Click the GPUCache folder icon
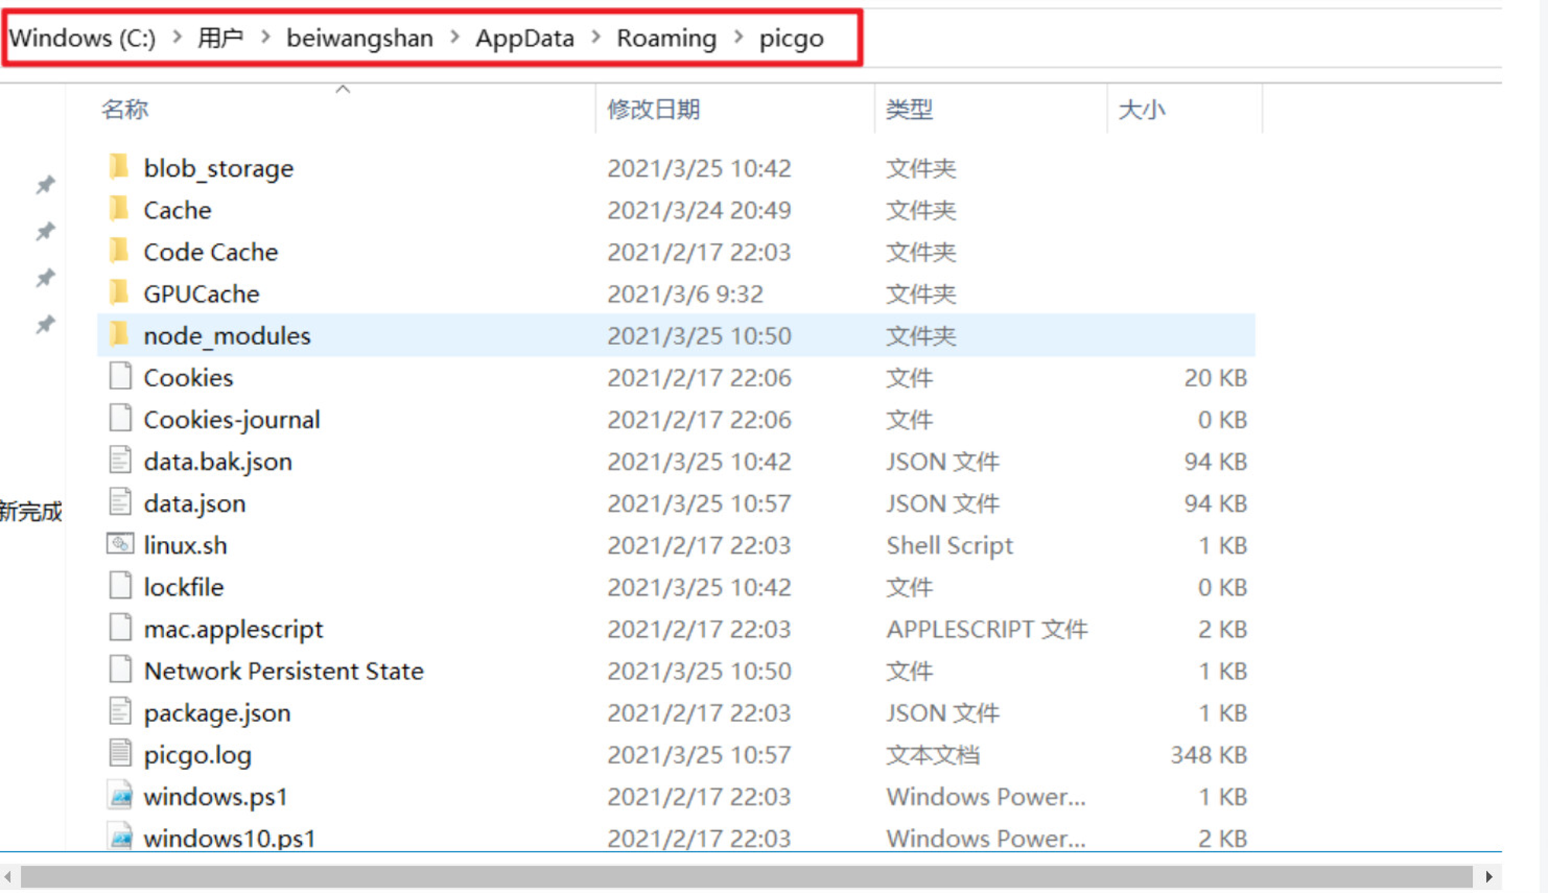The height and width of the screenshot is (893, 1548). click(119, 292)
